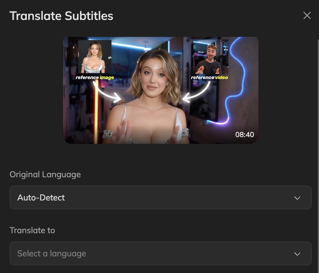Click the Auto-Detect selected value text

click(x=41, y=197)
